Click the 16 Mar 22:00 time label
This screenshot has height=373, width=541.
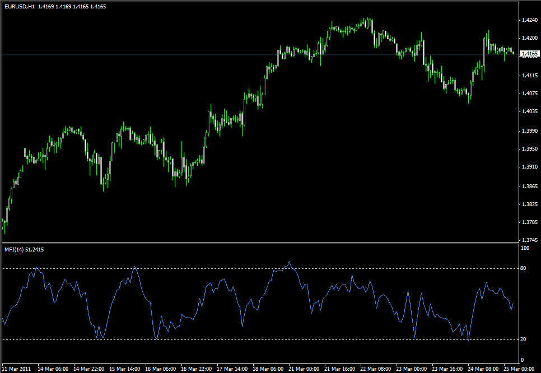click(197, 369)
